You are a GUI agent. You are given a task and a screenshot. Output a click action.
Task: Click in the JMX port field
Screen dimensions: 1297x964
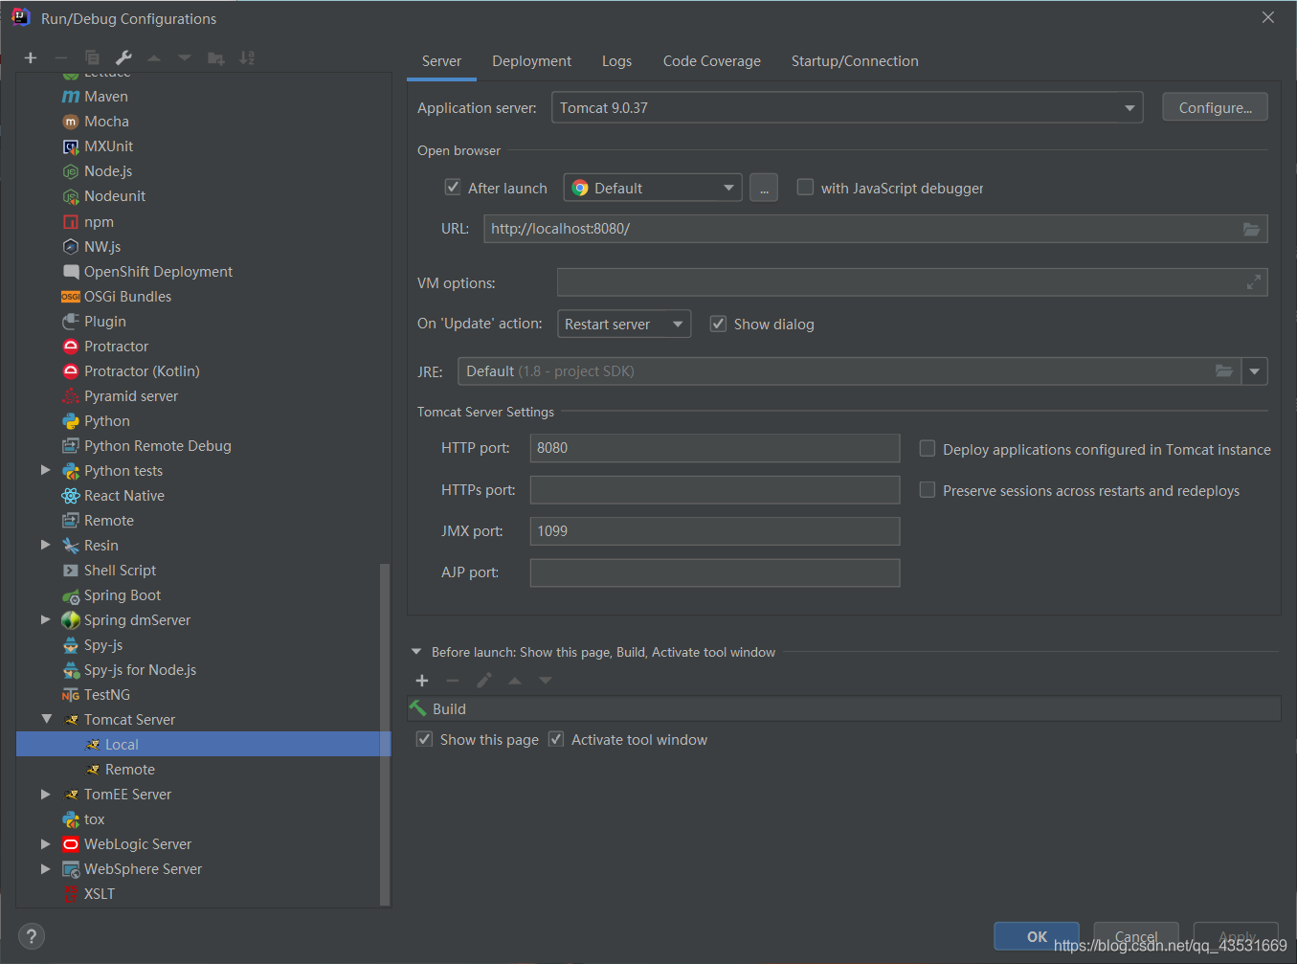pos(715,531)
